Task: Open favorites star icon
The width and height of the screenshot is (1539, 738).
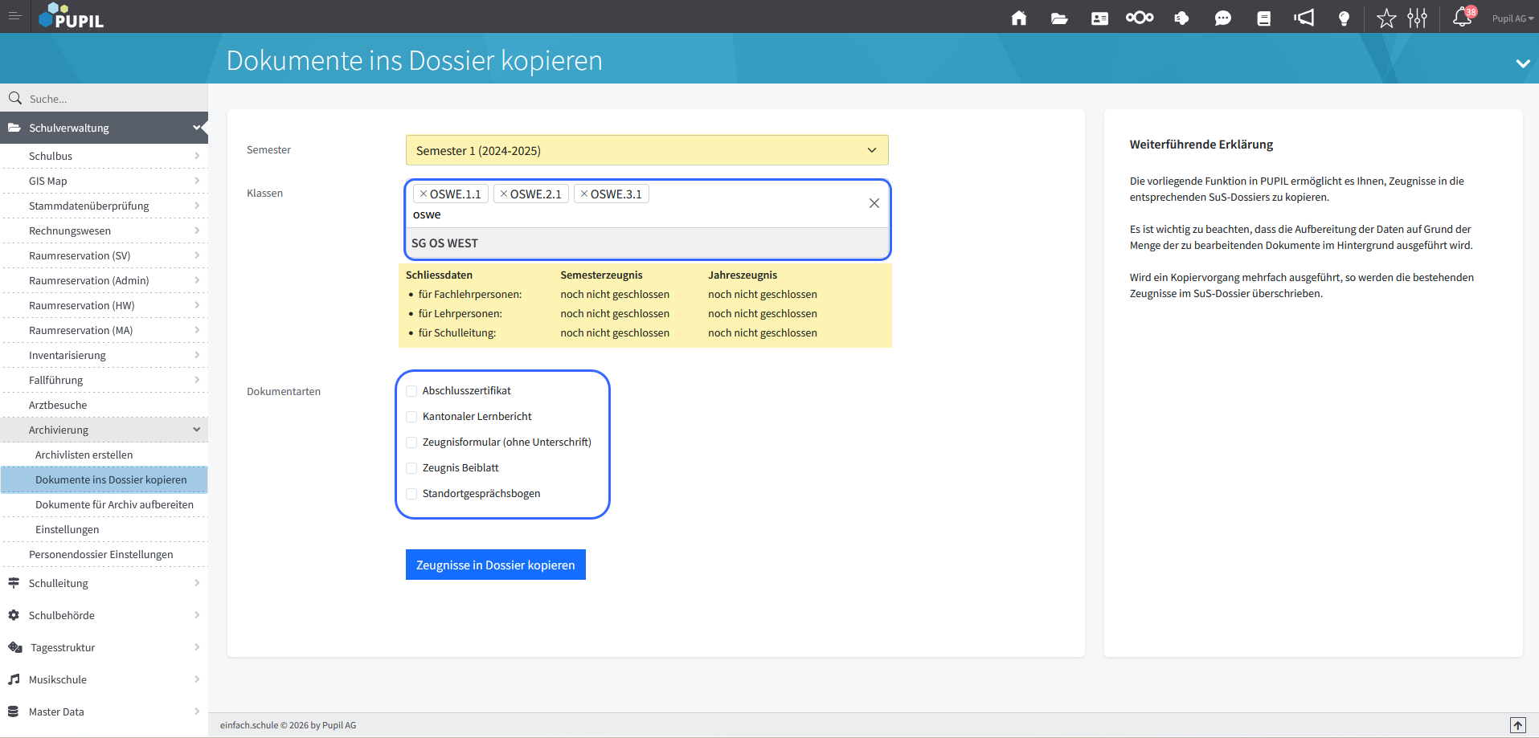Action: pyautogui.click(x=1386, y=18)
